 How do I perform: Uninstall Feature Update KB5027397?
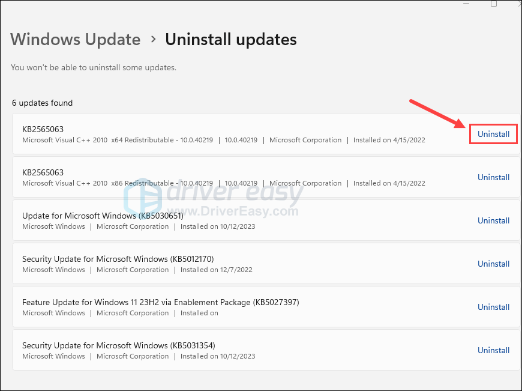point(493,307)
